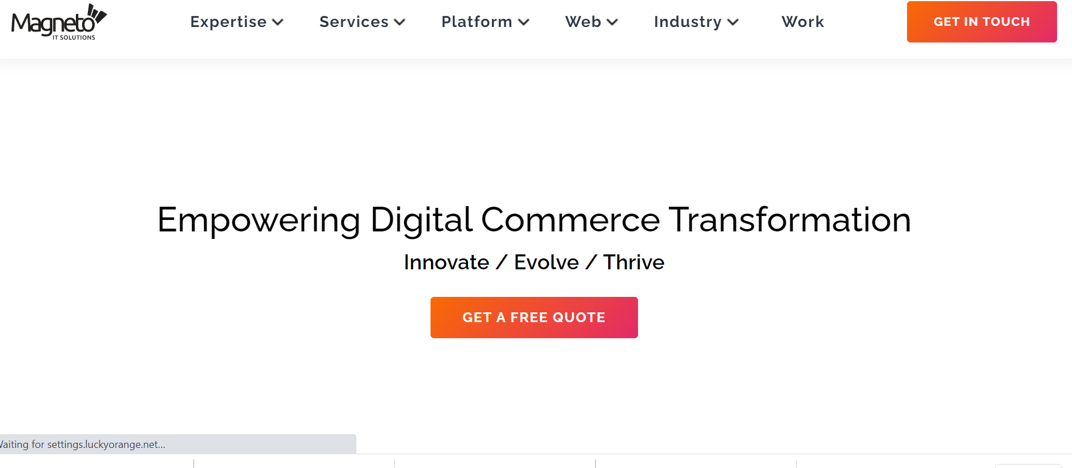1072x468 pixels.
Task: Click the Magneto IT Solutions logo
Action: pos(59,22)
